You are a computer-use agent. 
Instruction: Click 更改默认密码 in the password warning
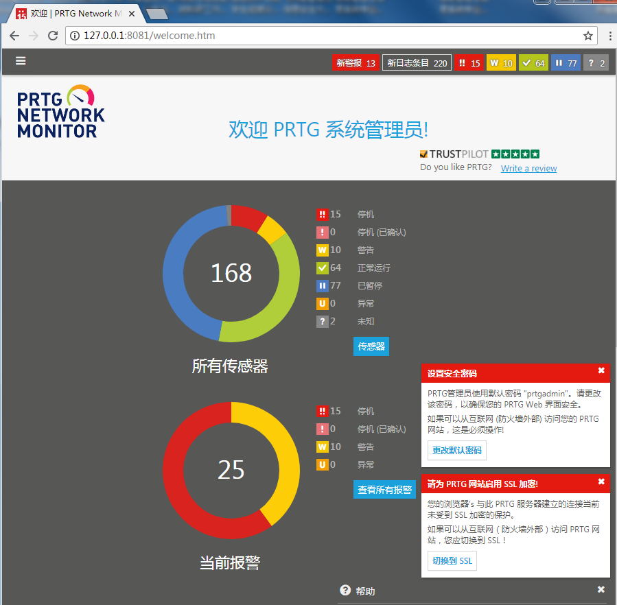457,451
